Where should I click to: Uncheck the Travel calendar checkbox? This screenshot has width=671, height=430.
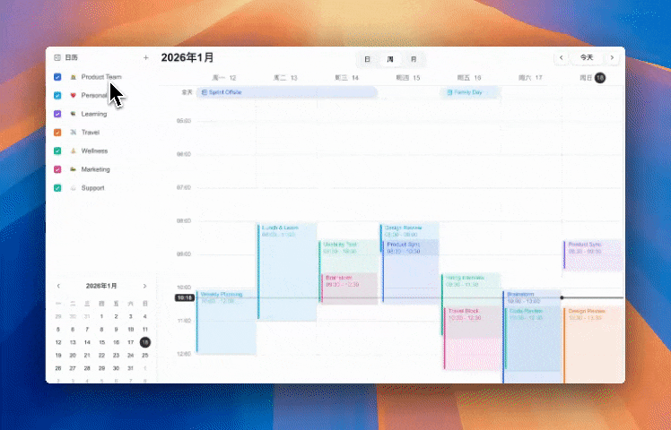pyautogui.click(x=57, y=133)
